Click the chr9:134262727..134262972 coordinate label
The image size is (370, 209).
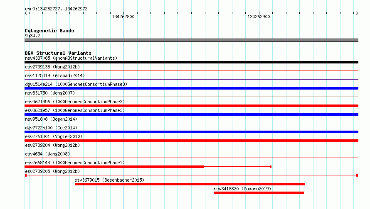(x=56, y=9)
